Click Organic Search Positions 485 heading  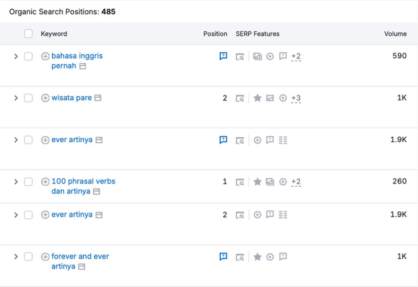pos(62,12)
